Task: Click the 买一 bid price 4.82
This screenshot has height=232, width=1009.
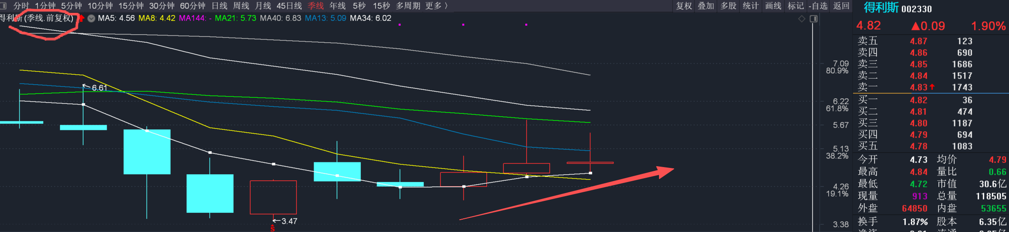Action: [x=919, y=100]
